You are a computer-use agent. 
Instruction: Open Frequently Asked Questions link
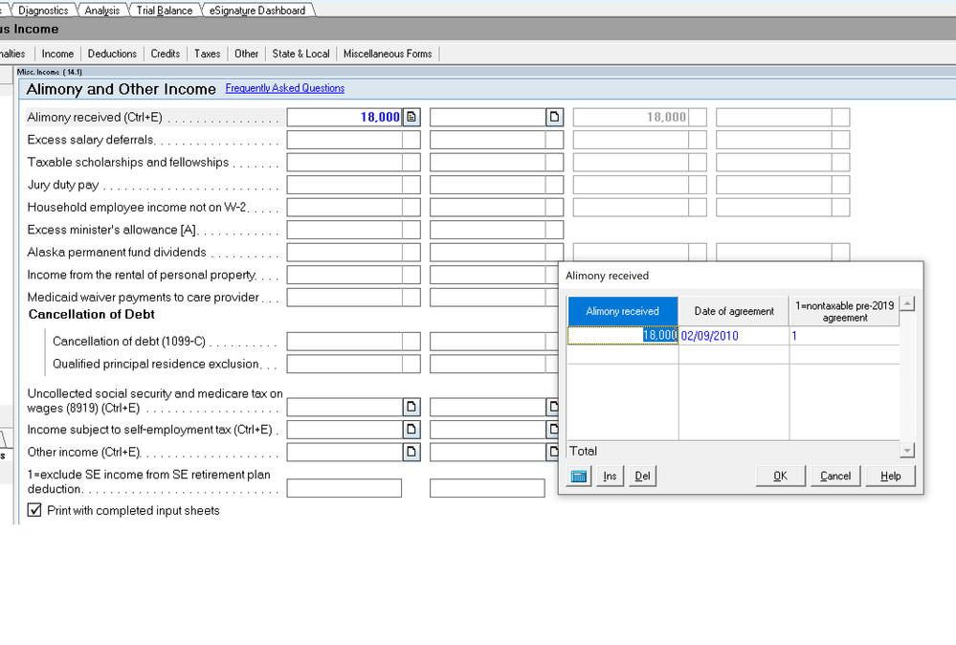(x=285, y=88)
